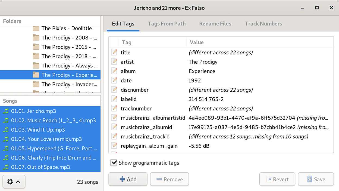The width and height of the screenshot is (339, 191).
Task: Click the folder icon for The Prodigy - Invaders
Action: point(36,84)
